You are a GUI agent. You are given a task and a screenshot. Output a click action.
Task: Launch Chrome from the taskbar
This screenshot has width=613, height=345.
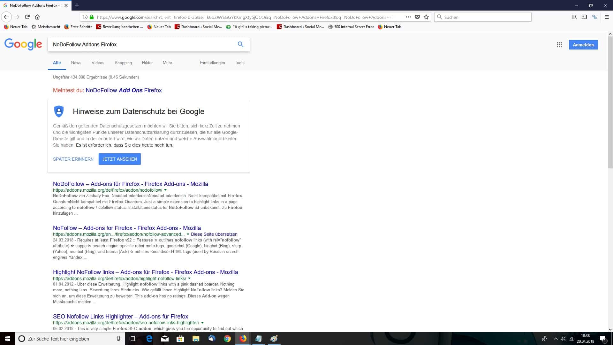[x=227, y=339]
